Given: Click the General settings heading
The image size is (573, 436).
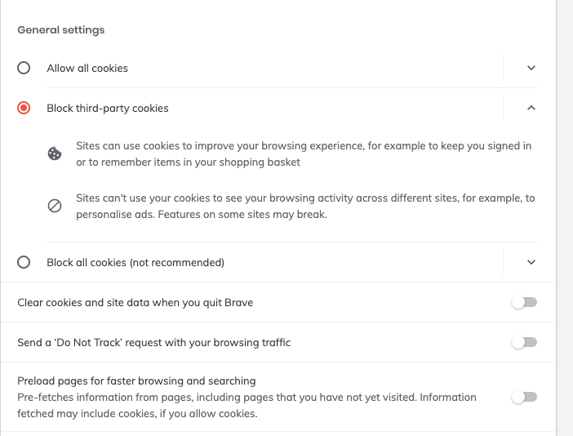Looking at the screenshot, I should (x=61, y=30).
